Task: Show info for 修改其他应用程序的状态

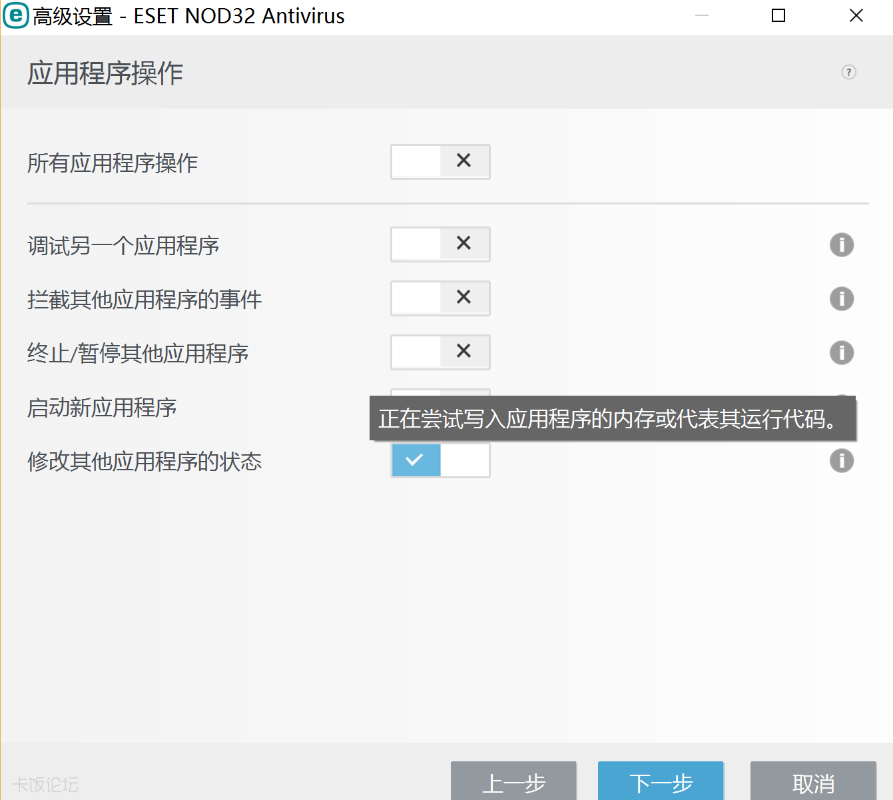Action: tap(842, 460)
